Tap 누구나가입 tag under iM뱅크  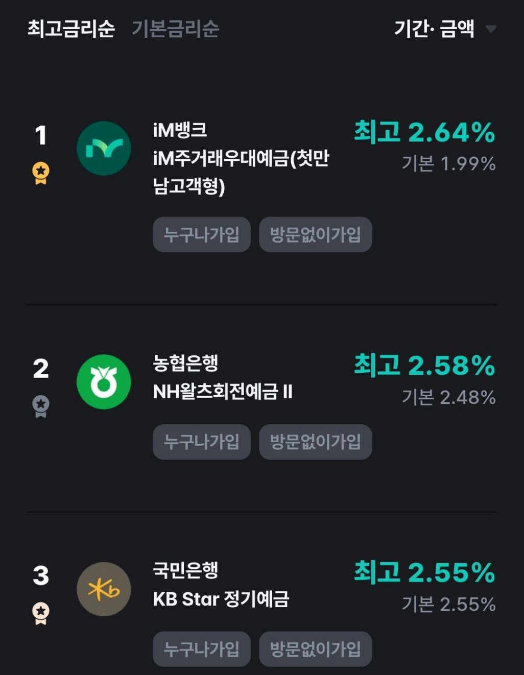coord(202,235)
